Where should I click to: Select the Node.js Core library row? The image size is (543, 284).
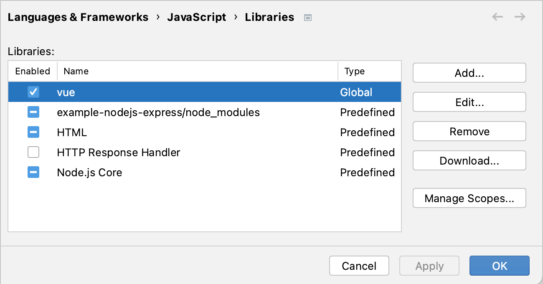167,172
